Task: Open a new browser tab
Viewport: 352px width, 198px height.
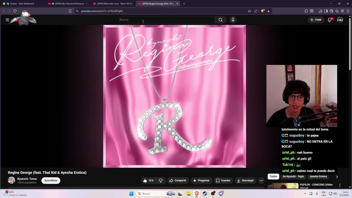Action: pos(184,4)
